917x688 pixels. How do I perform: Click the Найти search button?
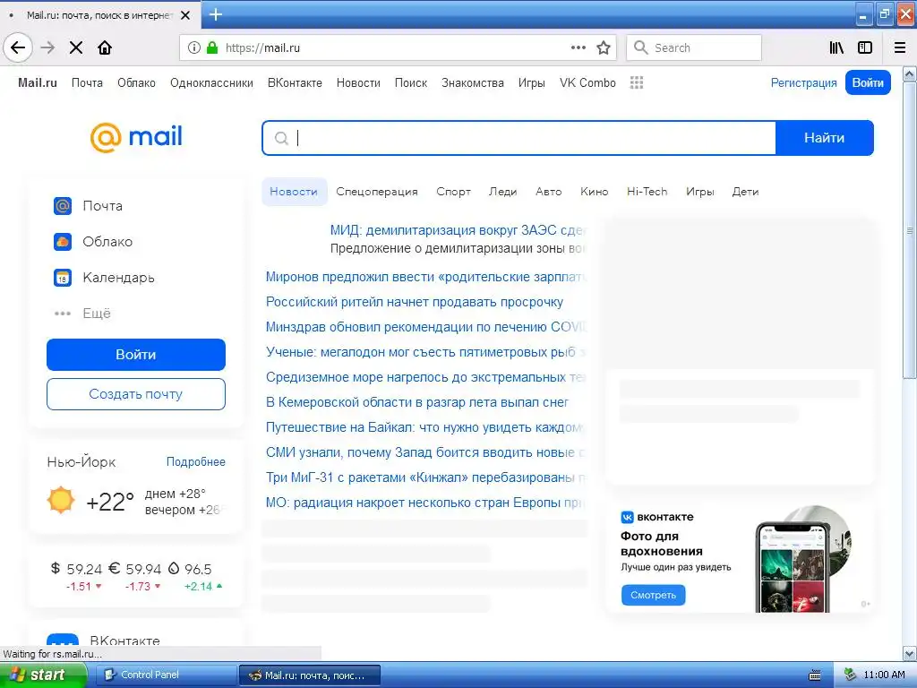point(825,138)
